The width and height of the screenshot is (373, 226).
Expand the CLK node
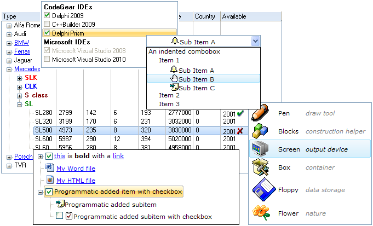pos(19,87)
